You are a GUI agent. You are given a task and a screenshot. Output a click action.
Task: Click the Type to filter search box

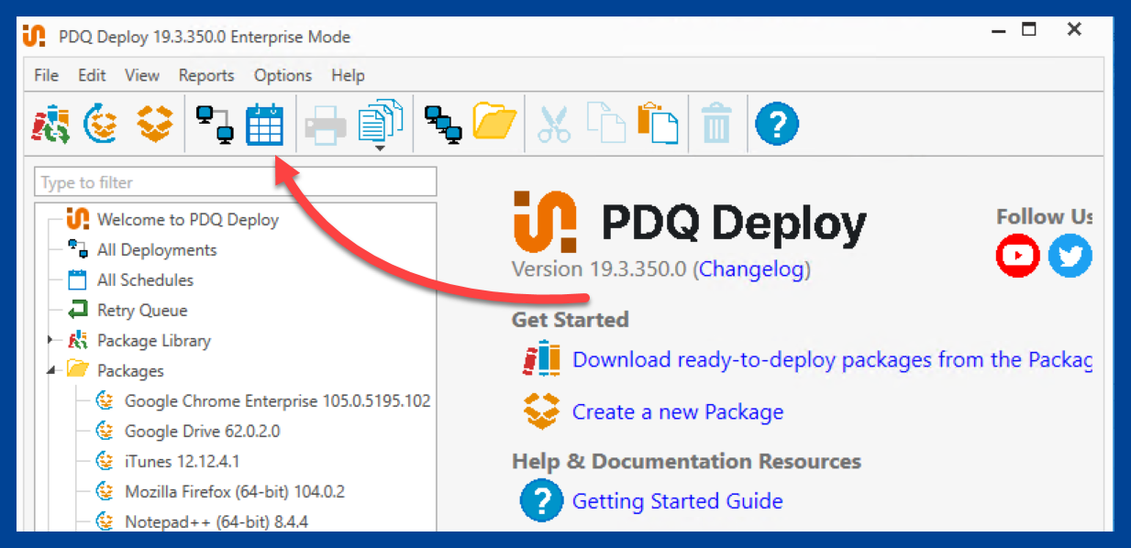[236, 181]
